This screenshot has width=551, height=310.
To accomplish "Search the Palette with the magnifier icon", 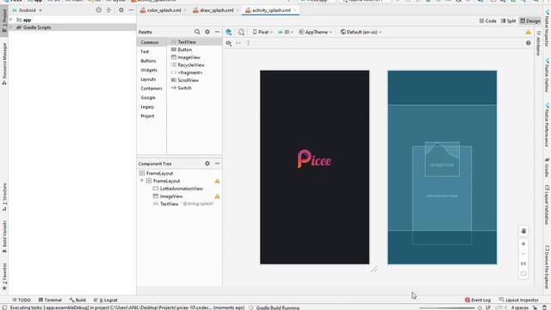I will click(197, 32).
